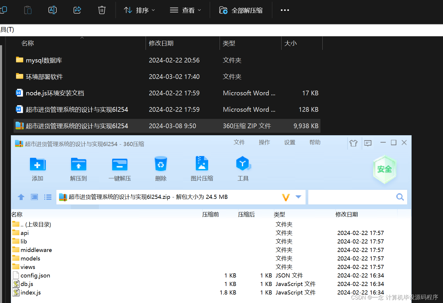Image resolution: width=443 pixels, height=303 pixels.
Task: Click the 解压到 (Extract To) icon
Action: pos(78,169)
